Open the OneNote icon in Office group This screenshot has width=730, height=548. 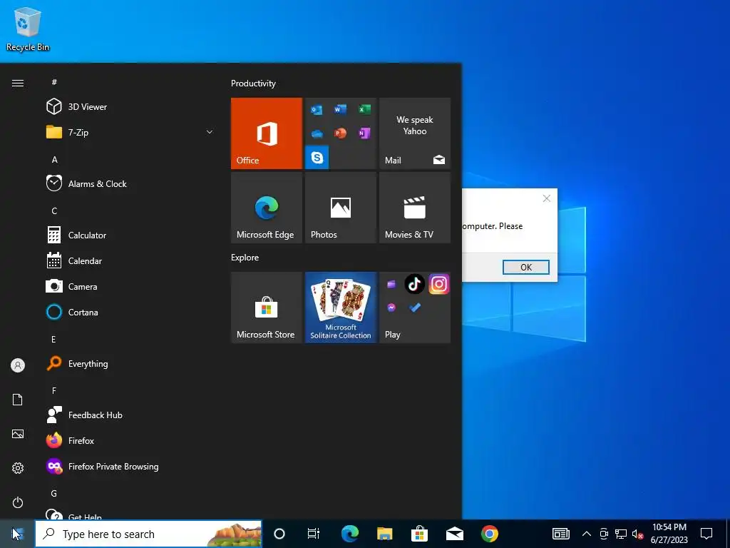click(x=364, y=133)
